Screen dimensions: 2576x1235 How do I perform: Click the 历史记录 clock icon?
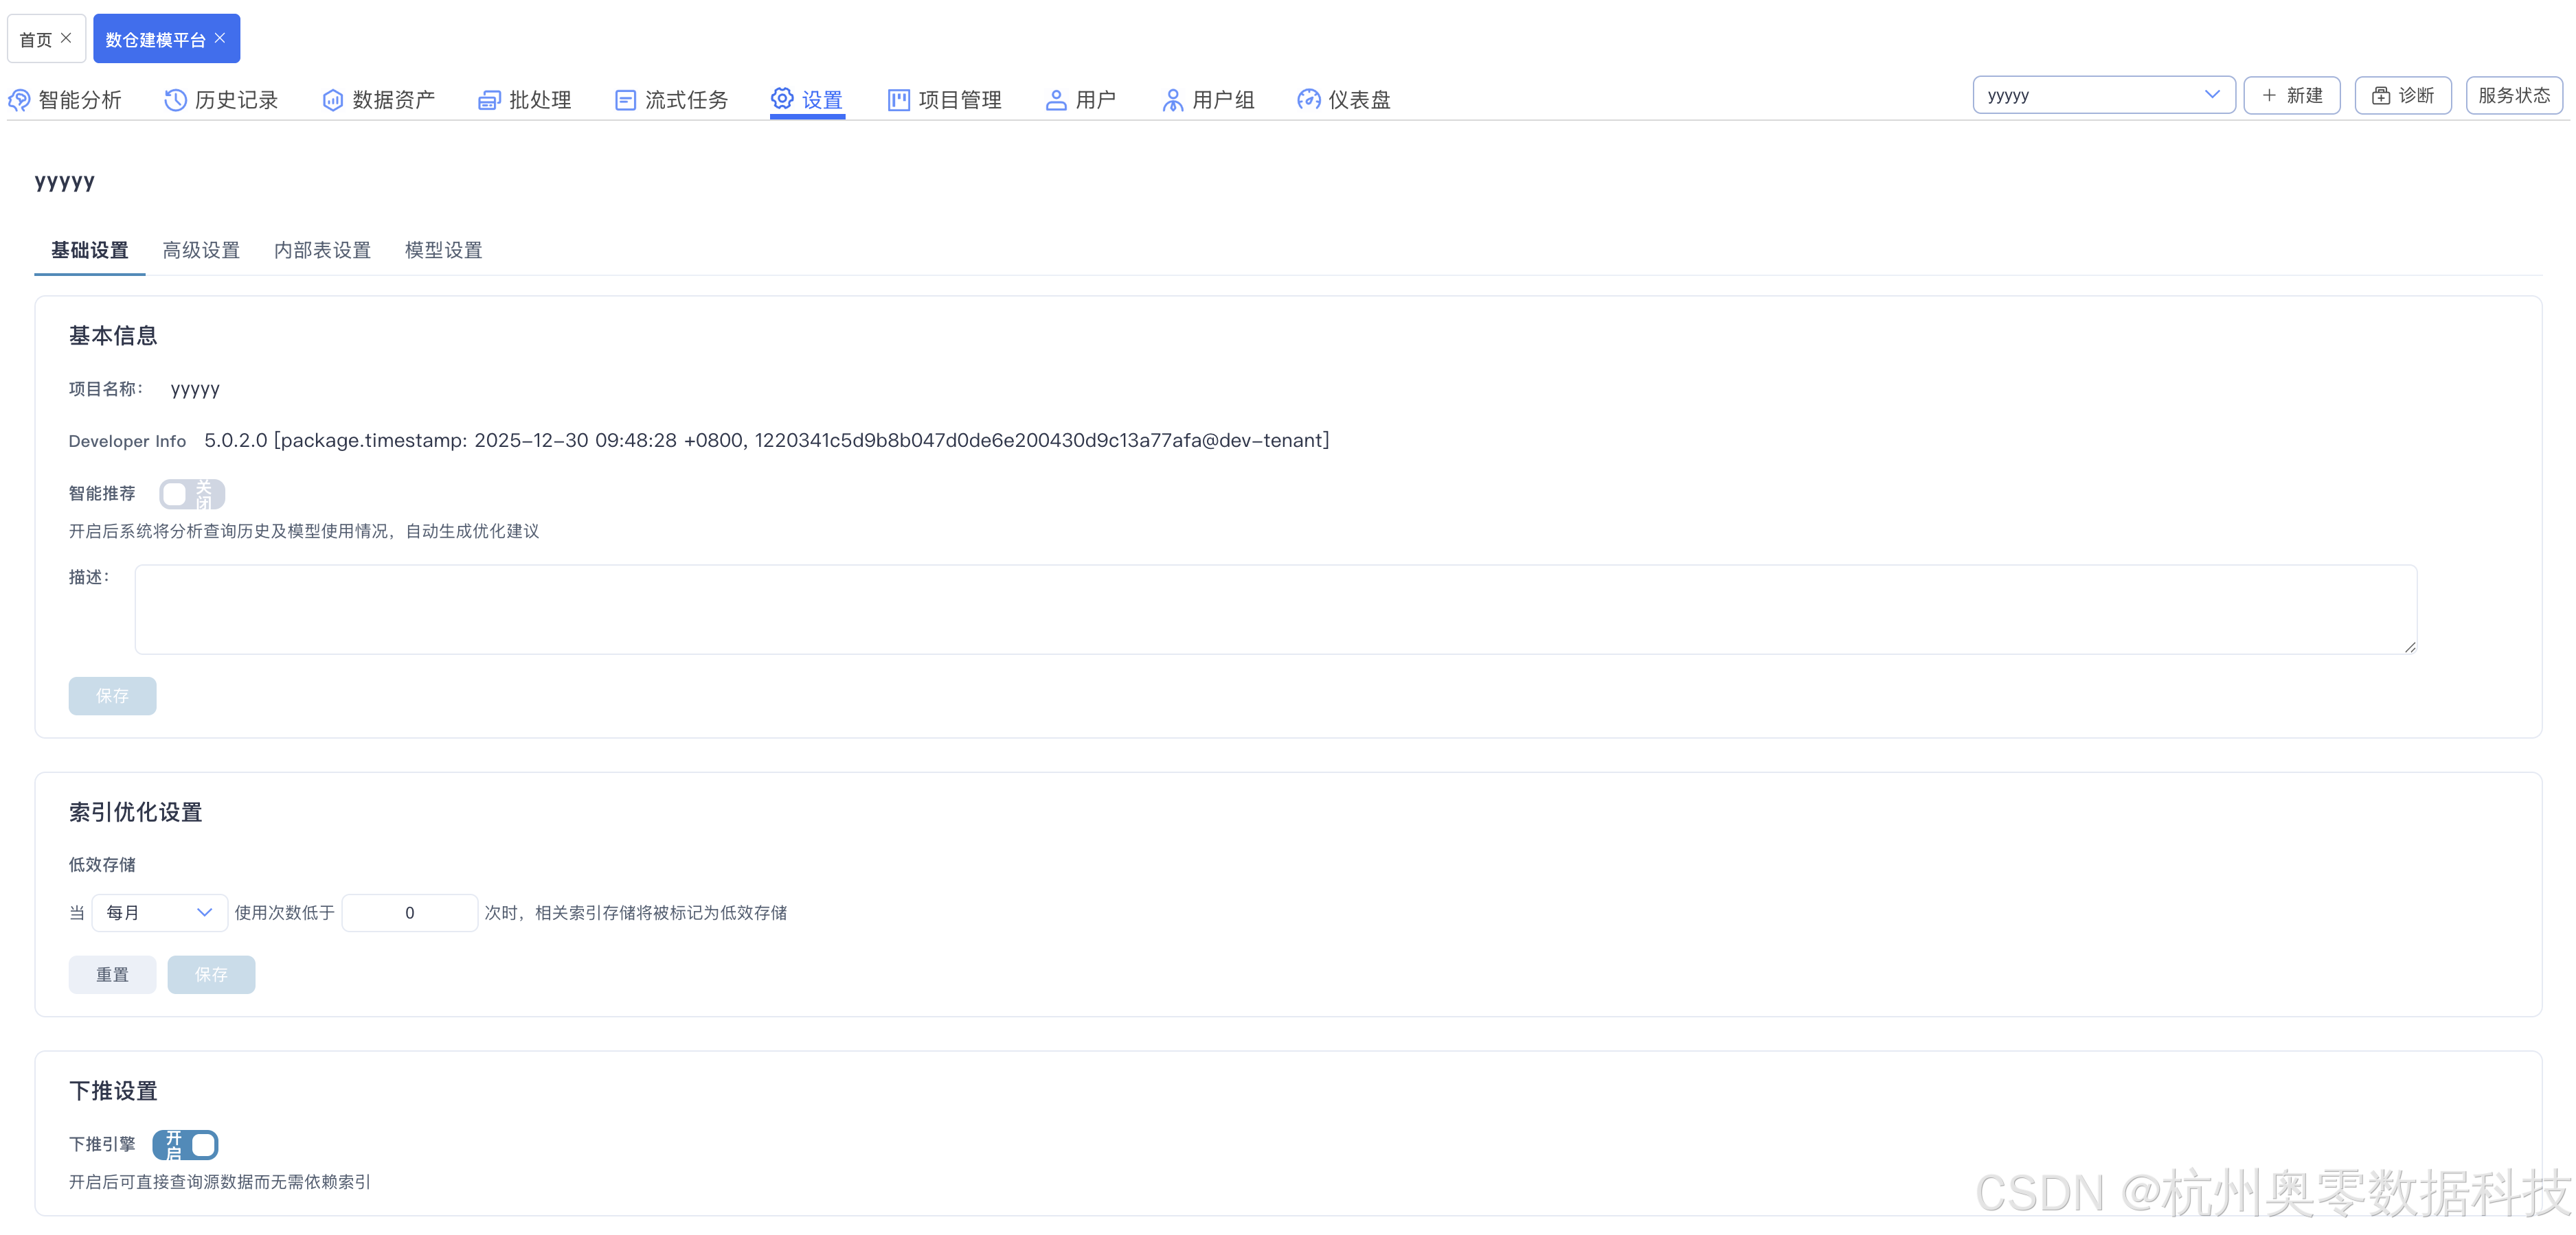(175, 100)
